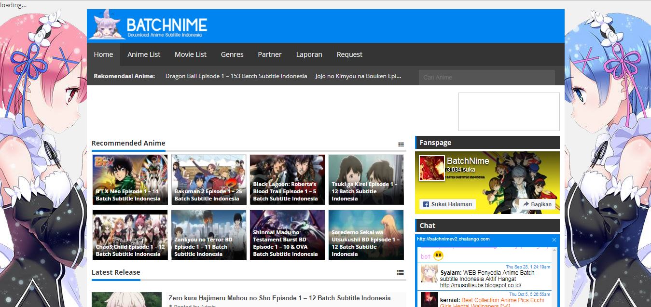This screenshot has width=651, height=307.
Task: Click the Latest Release heading
Action: point(116,272)
